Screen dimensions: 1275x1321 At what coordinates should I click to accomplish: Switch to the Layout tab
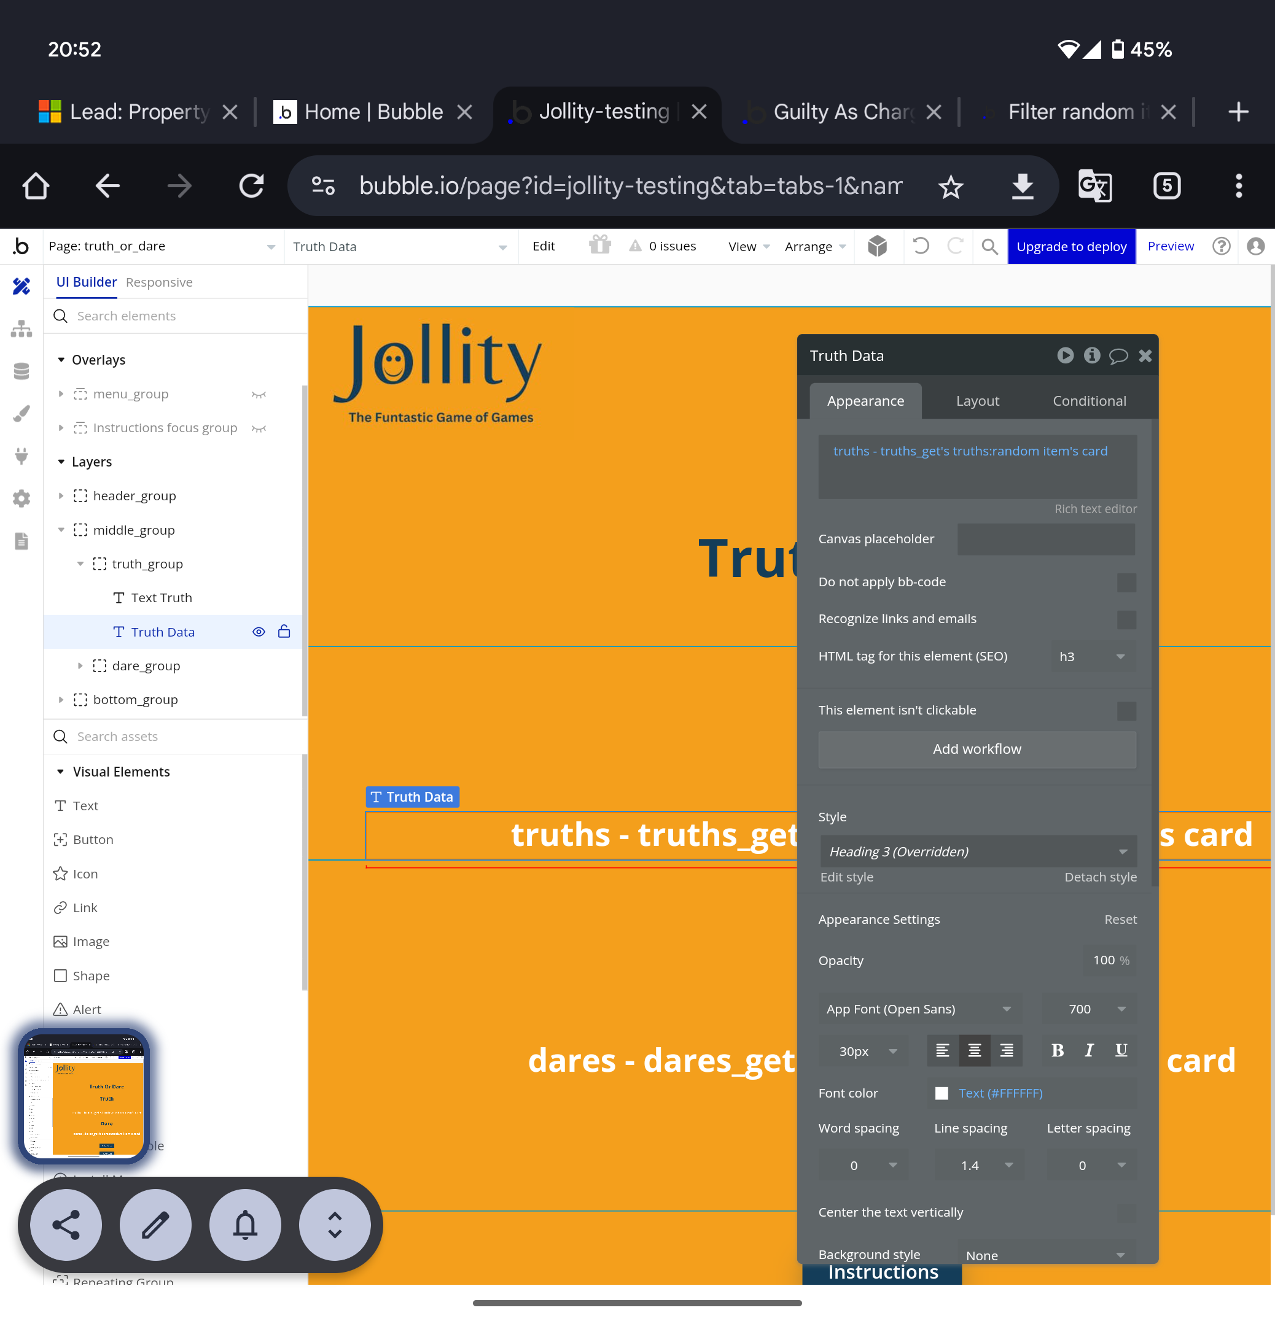pos(977,401)
